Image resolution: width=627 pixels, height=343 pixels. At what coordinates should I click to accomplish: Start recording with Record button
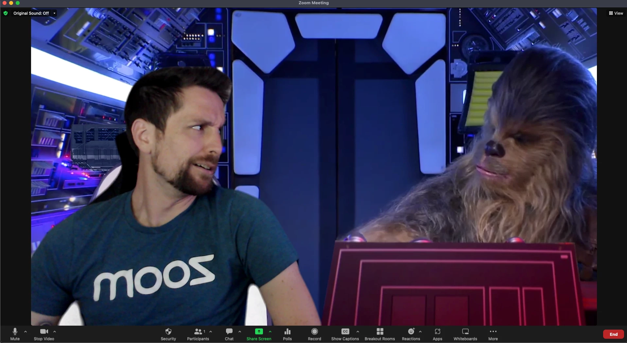pos(314,334)
